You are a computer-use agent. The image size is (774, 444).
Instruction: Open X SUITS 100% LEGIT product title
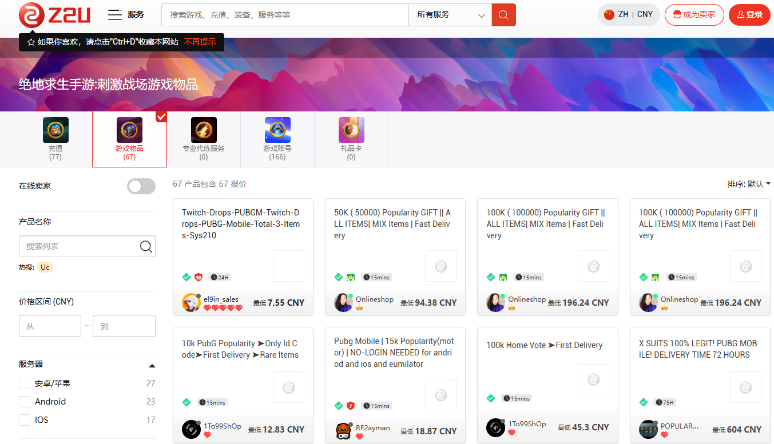[x=698, y=349]
